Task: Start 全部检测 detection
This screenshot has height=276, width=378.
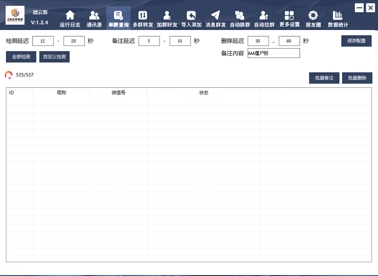Action: (x=21, y=57)
